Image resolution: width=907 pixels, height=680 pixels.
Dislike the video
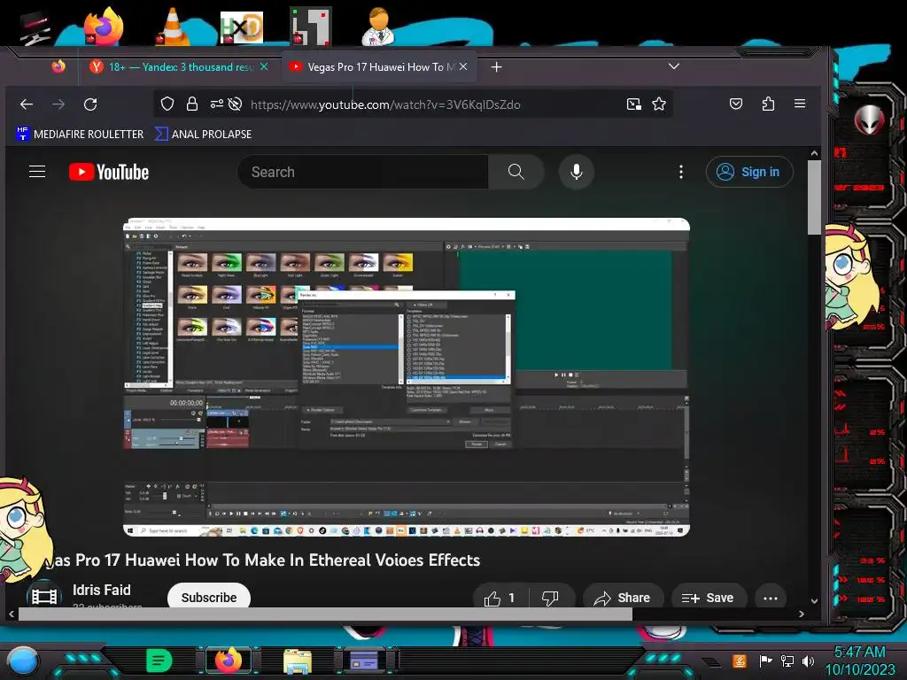[551, 598]
